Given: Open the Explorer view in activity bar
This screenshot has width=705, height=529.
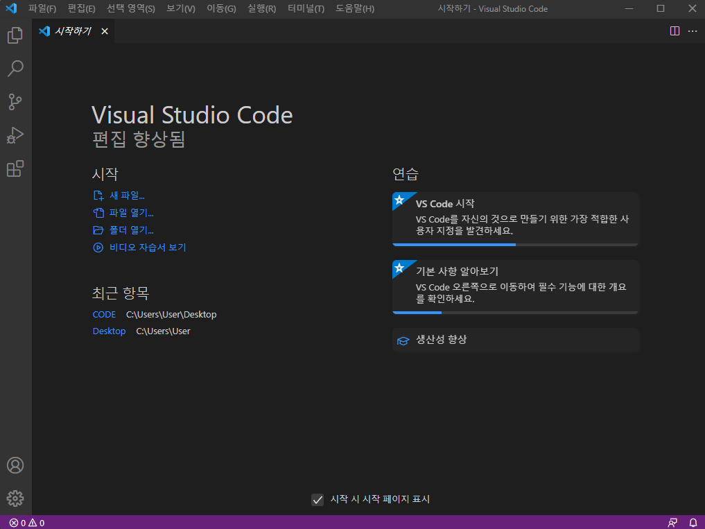Looking at the screenshot, I should [15, 35].
